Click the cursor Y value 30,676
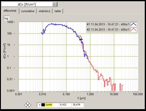Screen dimensions: 146x111 click(x=77, y=105)
